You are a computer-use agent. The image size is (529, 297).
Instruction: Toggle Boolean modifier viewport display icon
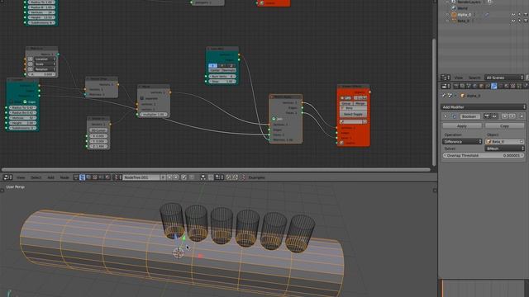pyautogui.click(x=494, y=116)
